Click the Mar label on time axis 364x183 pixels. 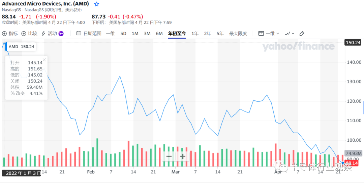click(176, 172)
